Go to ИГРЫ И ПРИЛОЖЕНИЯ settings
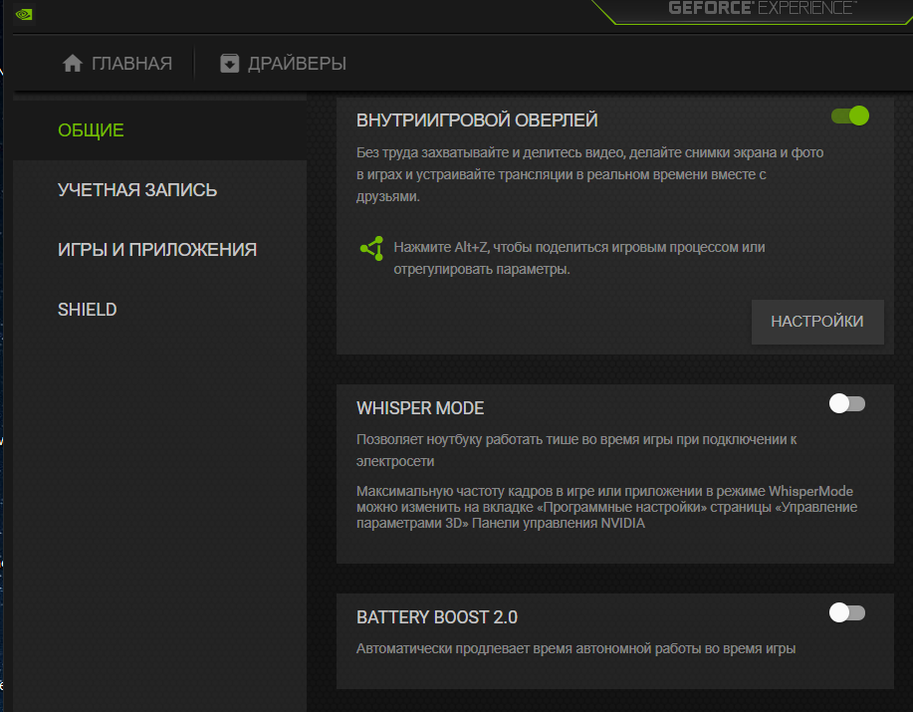The height and width of the screenshot is (712, 913). 157,250
